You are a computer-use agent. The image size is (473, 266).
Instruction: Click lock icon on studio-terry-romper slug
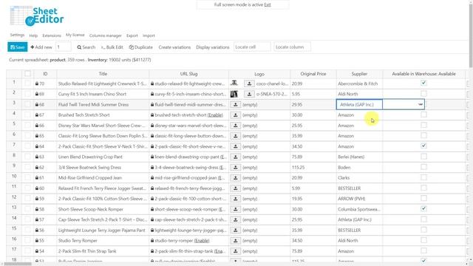click(152, 240)
